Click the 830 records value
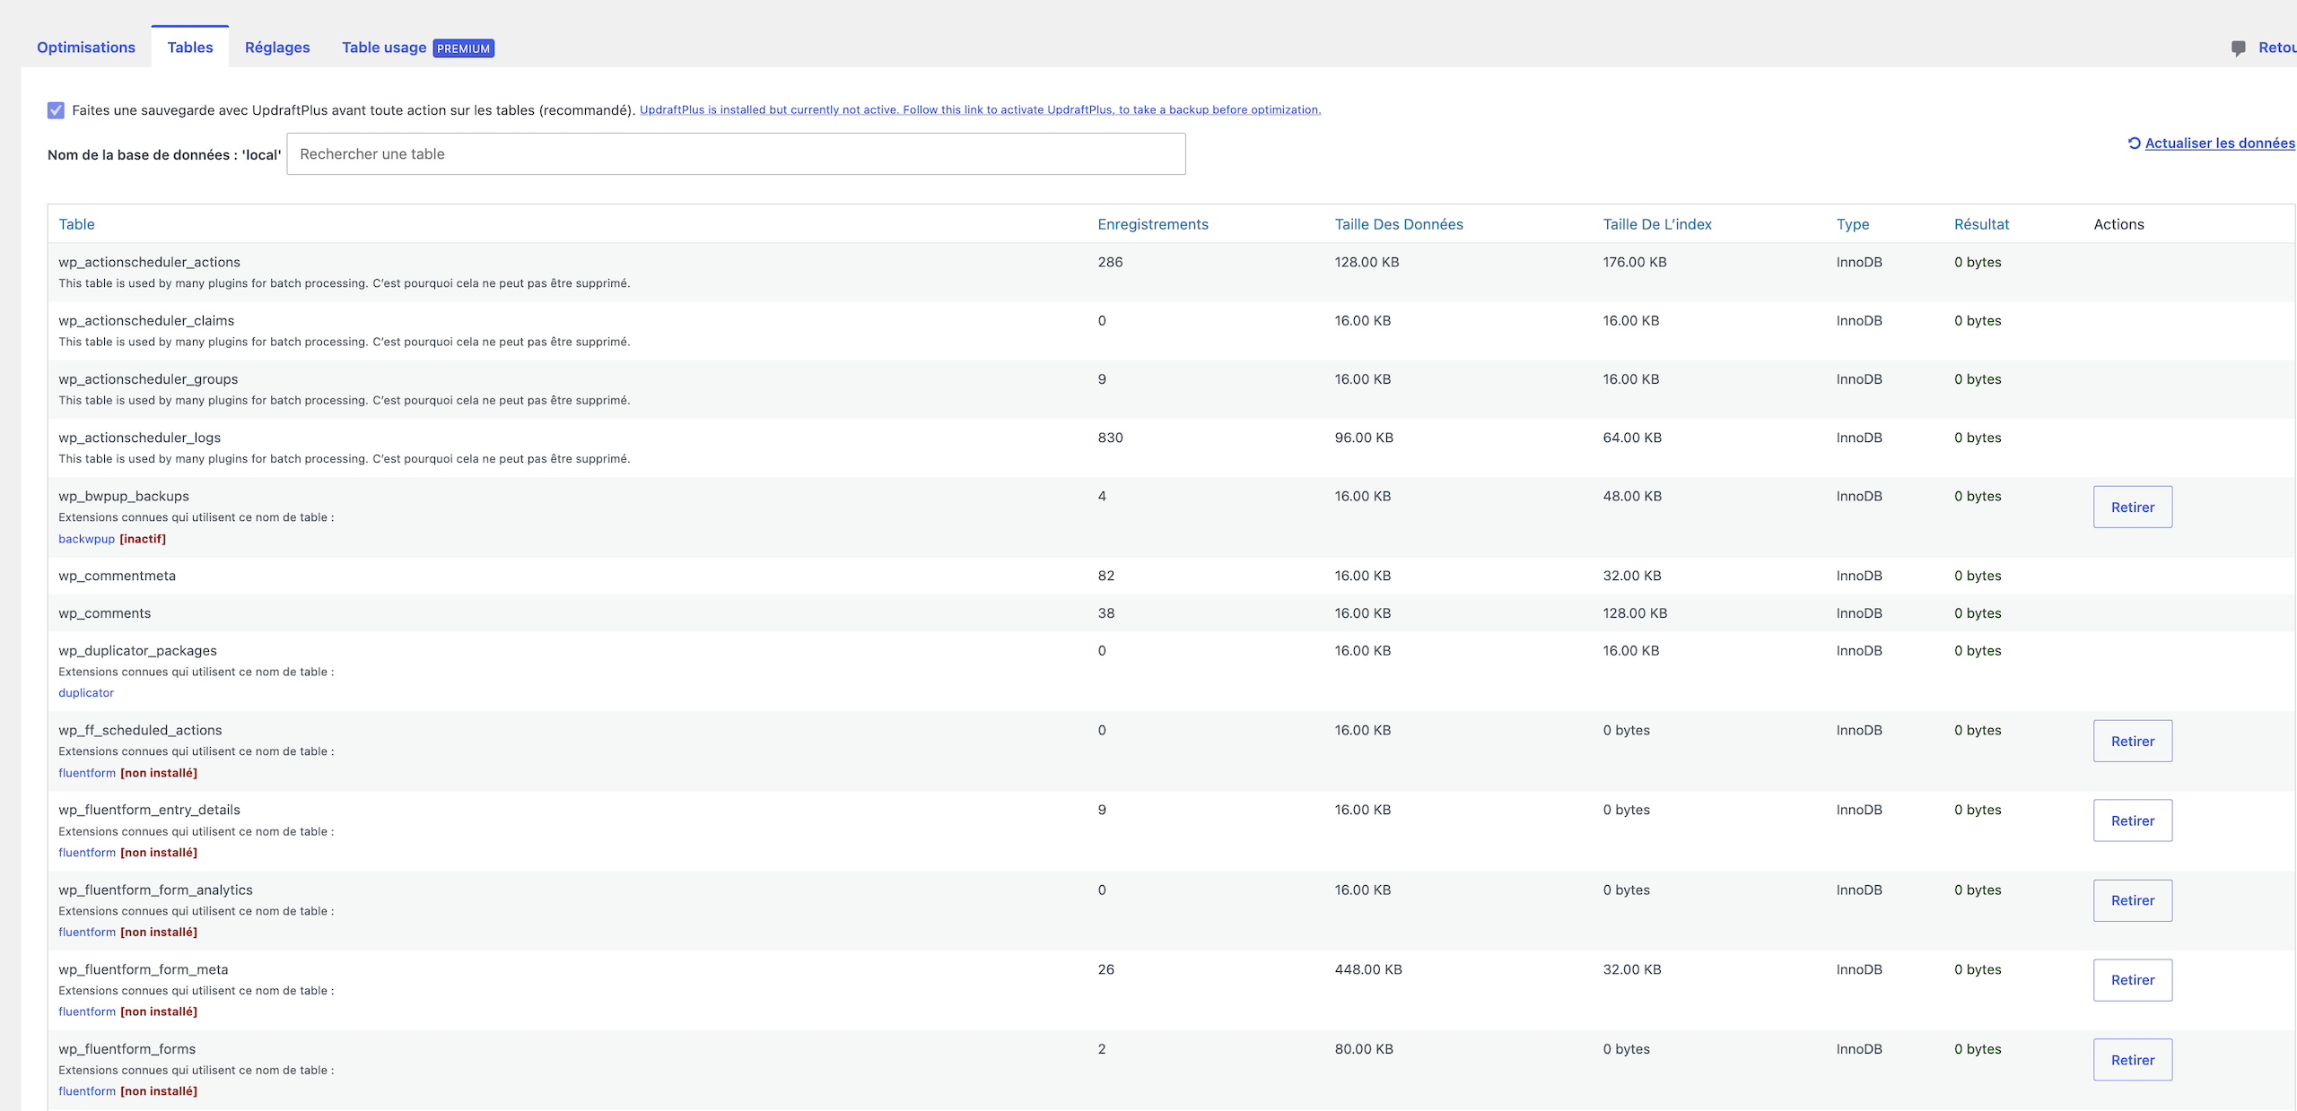 tap(1110, 438)
